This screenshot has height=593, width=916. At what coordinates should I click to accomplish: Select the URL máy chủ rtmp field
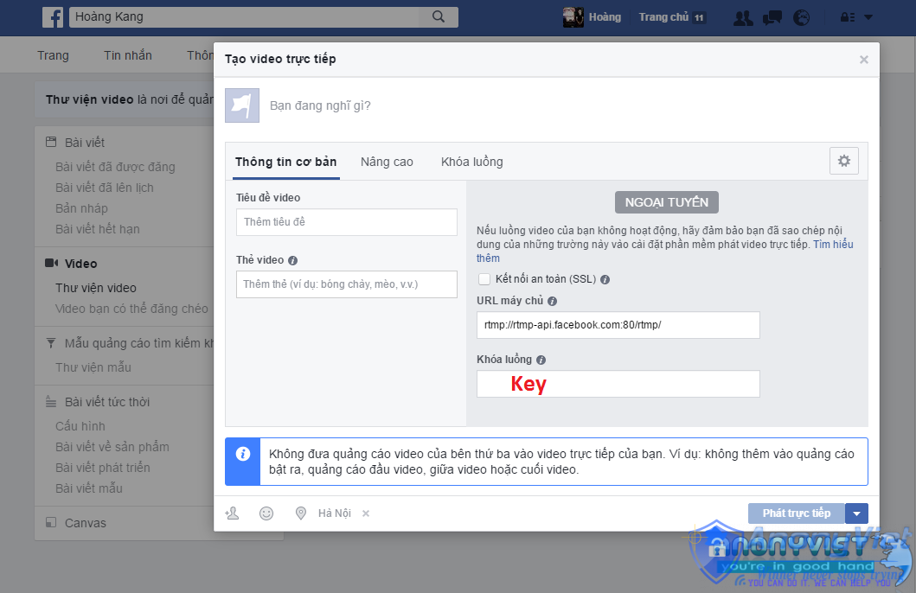pyautogui.click(x=618, y=325)
